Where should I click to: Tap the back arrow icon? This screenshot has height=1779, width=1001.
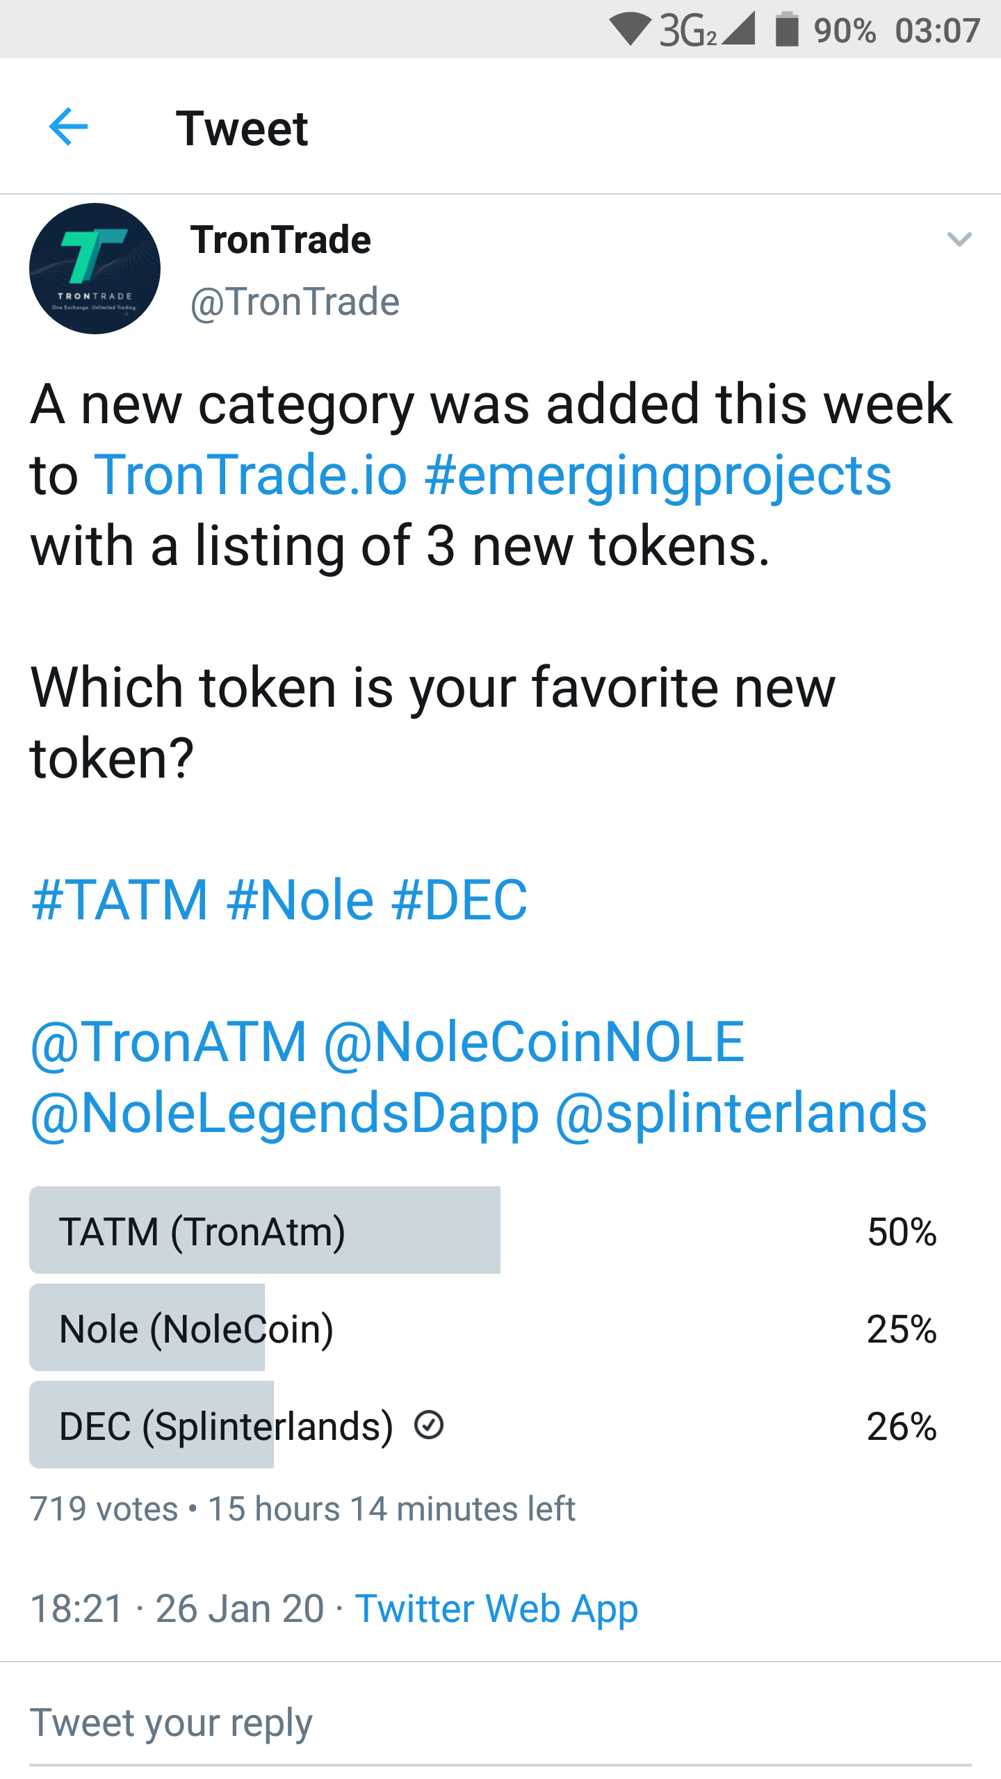pos(68,127)
